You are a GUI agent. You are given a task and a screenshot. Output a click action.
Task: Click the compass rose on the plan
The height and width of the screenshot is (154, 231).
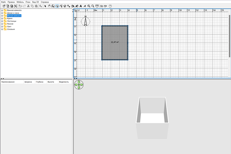click(x=85, y=21)
